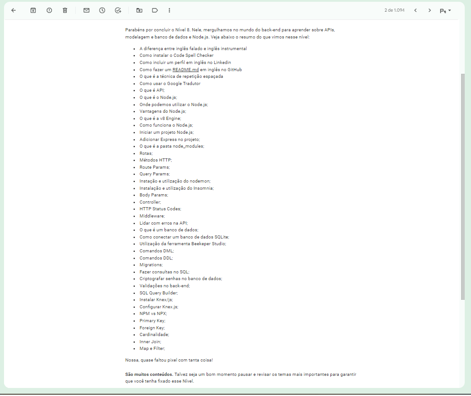The image size is (471, 396).
Task: Click the 'Primary Key;' item
Action: point(152,321)
